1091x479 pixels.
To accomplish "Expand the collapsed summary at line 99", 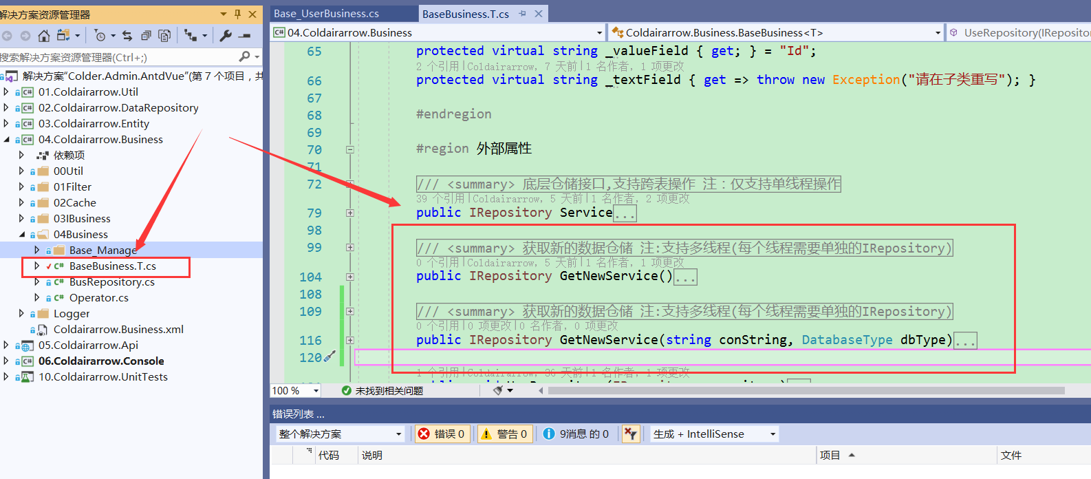I will click(x=350, y=247).
